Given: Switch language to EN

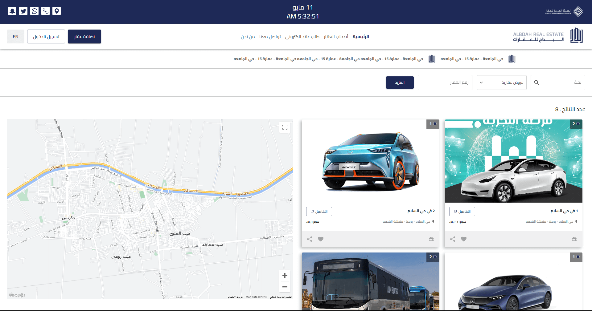Looking at the screenshot, I should (15, 37).
